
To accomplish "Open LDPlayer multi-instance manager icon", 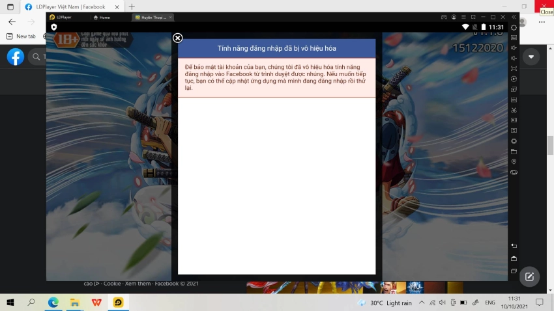I will (x=514, y=89).
